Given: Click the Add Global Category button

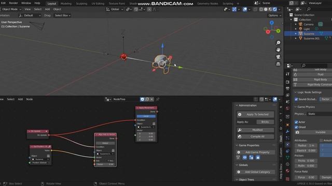Looking at the screenshot, I should pos(256,172).
